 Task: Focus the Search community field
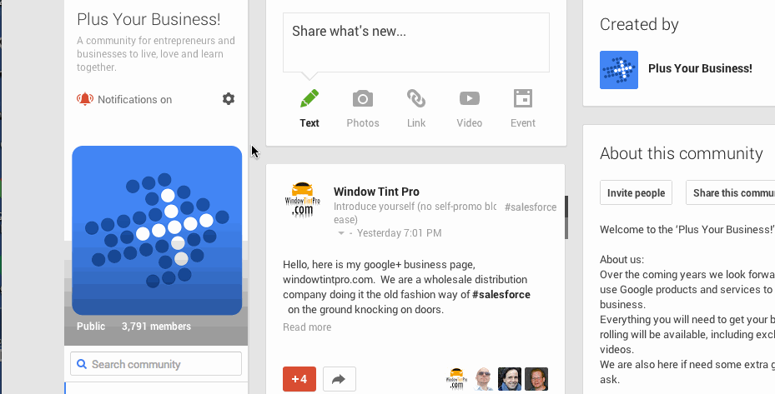(x=156, y=364)
